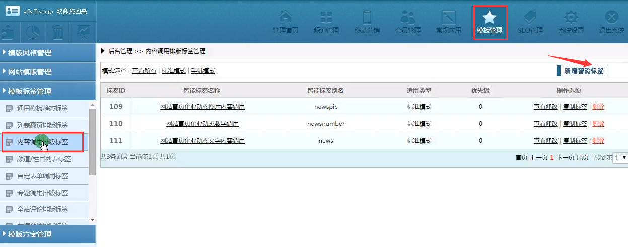Select 自定表单调用标签 in sidebar
The height and width of the screenshot is (247, 628).
(x=42, y=176)
